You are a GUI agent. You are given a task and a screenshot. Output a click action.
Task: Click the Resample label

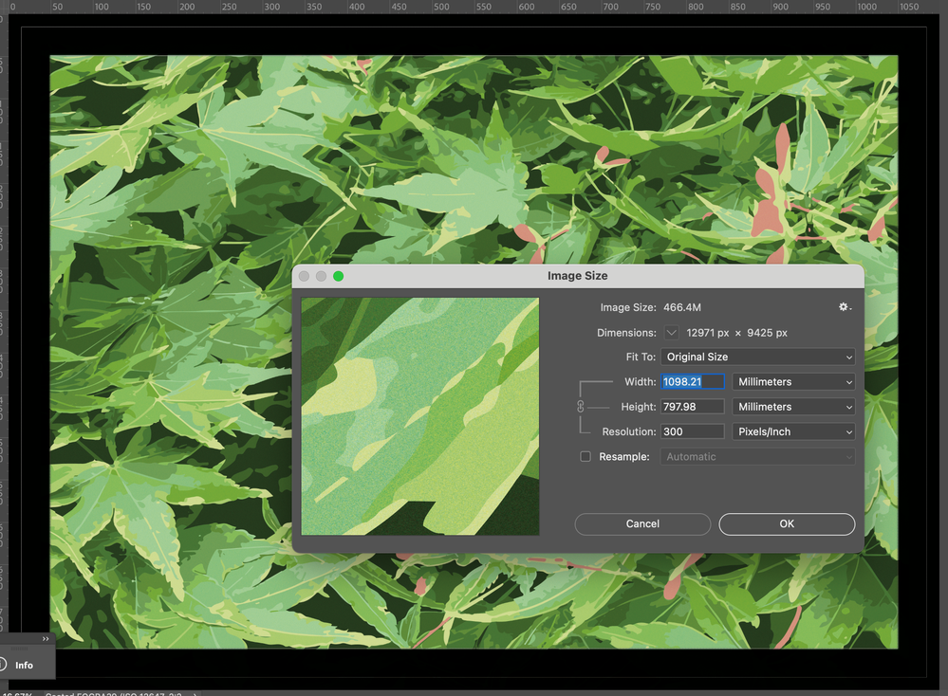point(624,457)
